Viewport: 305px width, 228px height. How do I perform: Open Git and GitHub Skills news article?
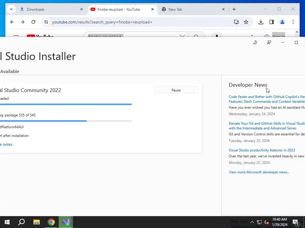(267, 126)
